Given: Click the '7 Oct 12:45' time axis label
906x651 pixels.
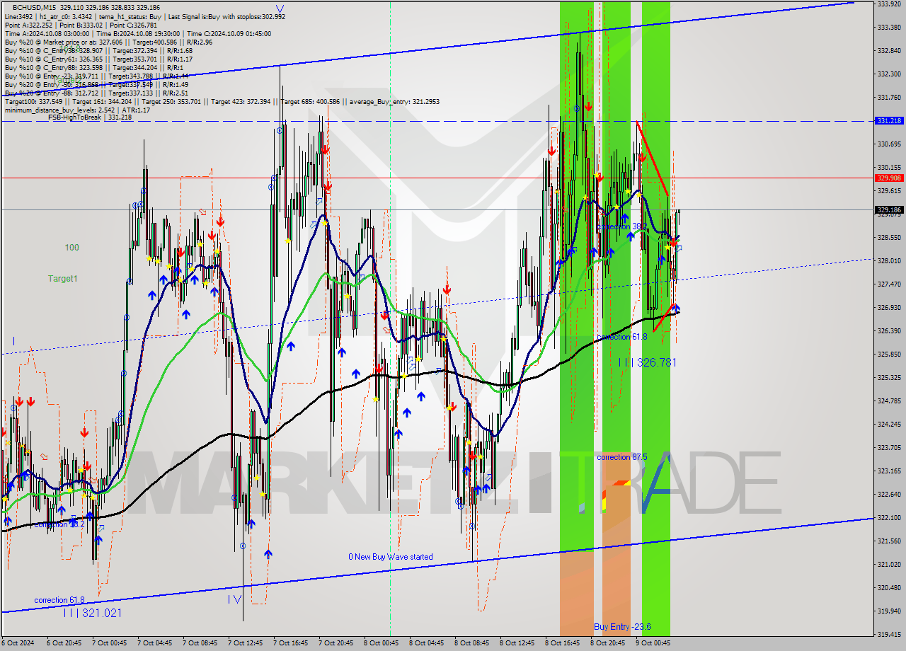Looking at the screenshot, I should (x=244, y=643).
